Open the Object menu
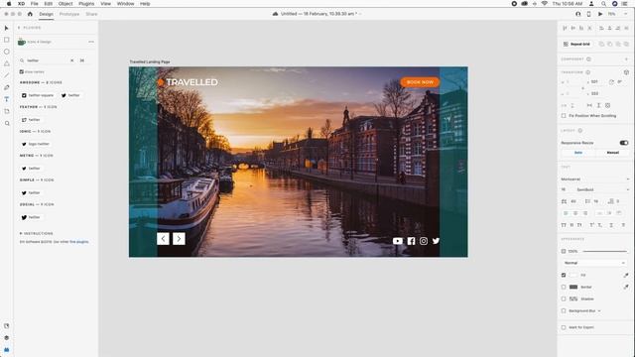The height and width of the screenshot is (357, 635). coord(65,4)
